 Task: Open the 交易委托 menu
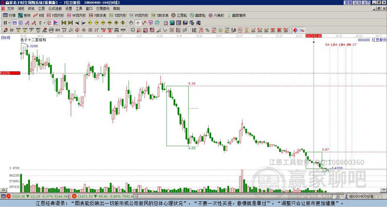click(x=103, y=9)
